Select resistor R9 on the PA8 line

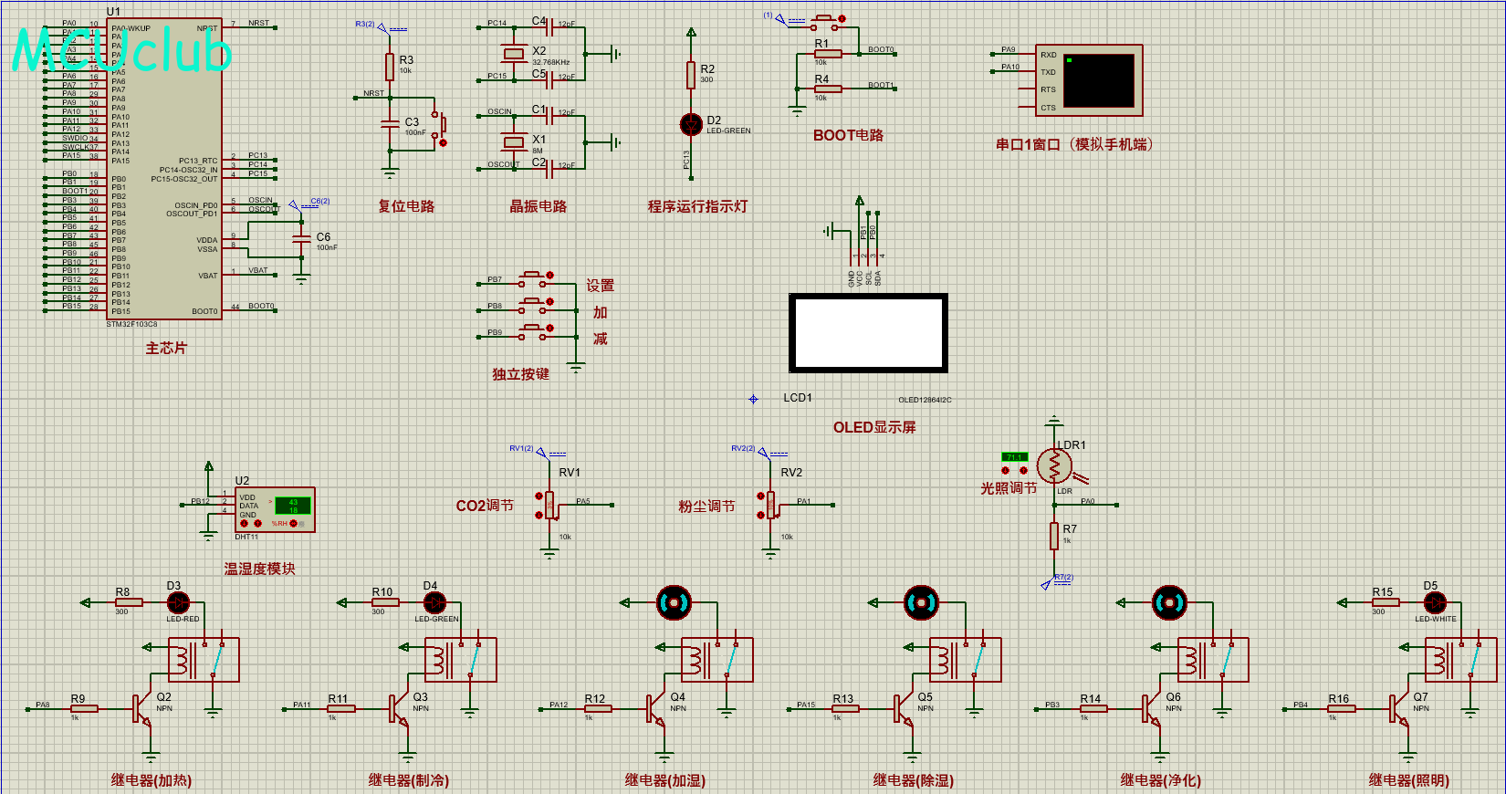84,708
